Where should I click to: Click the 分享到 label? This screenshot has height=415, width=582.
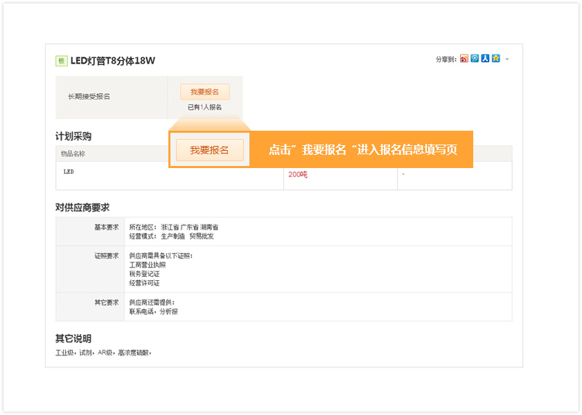click(446, 59)
